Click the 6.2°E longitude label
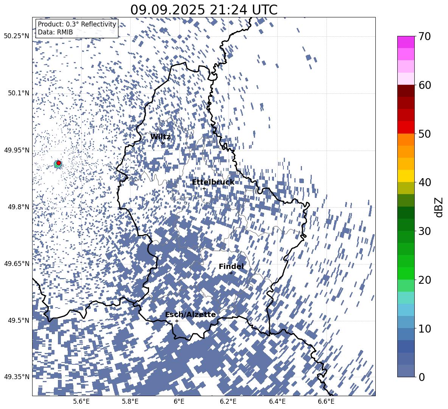Screen dimensions: 448x409 228,401
